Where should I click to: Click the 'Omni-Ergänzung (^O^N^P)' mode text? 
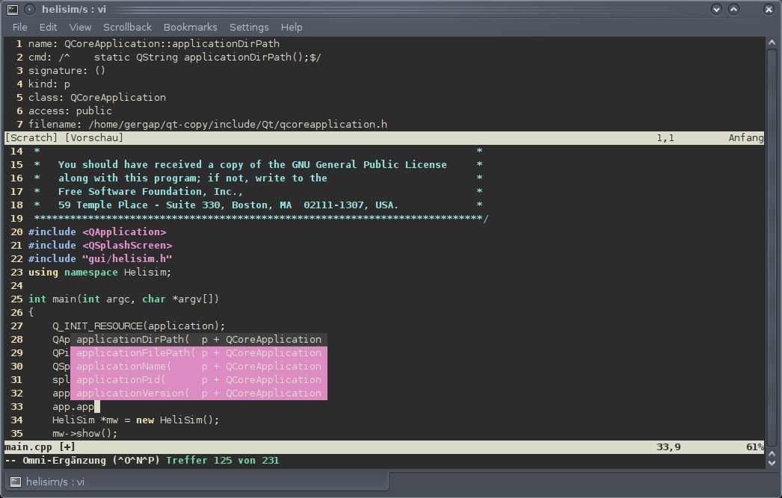click(90, 461)
